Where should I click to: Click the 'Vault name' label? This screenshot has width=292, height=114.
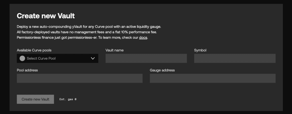pos(115,50)
